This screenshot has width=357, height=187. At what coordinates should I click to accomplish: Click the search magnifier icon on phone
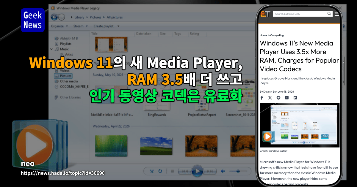[x=329, y=14]
